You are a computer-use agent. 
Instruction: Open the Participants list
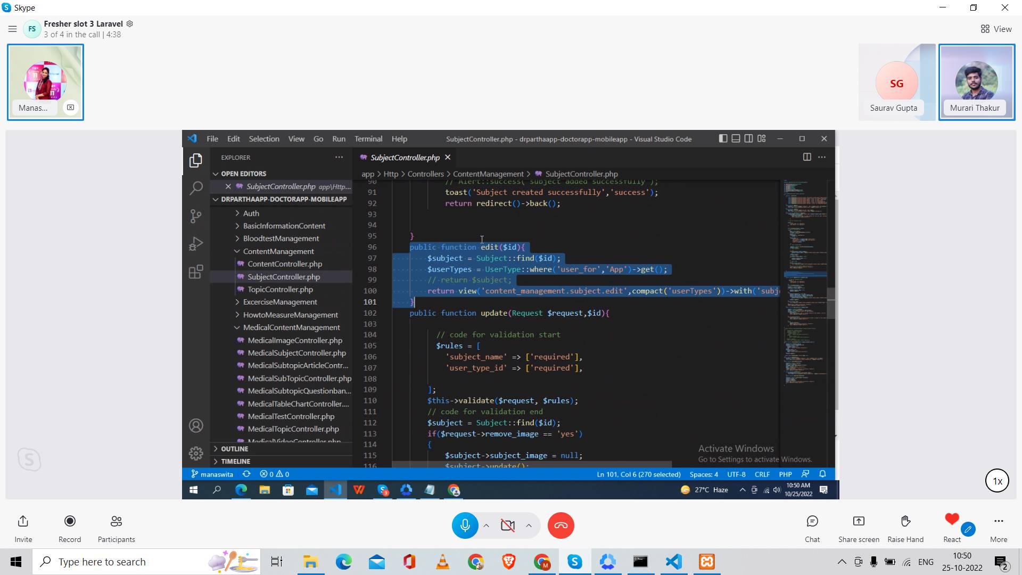(116, 528)
